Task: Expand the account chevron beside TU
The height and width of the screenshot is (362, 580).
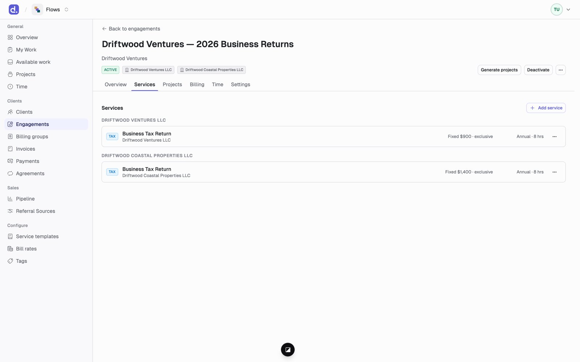Action: click(x=568, y=10)
